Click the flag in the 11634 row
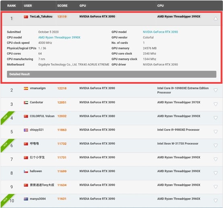The height and width of the screenshot is (208, 223). click(26, 185)
